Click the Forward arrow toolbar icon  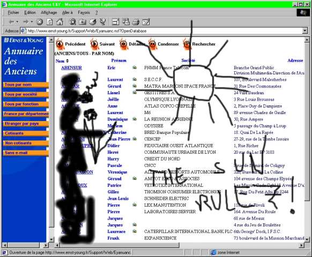pos(26,21)
